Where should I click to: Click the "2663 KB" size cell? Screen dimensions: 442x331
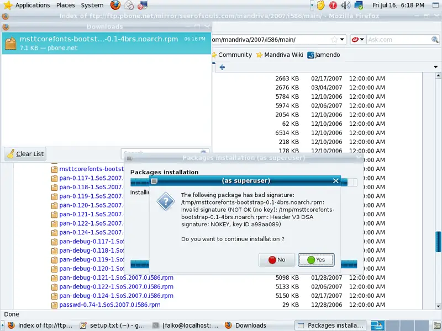tap(287, 78)
